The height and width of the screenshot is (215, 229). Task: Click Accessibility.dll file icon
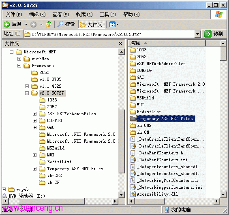[133, 194]
